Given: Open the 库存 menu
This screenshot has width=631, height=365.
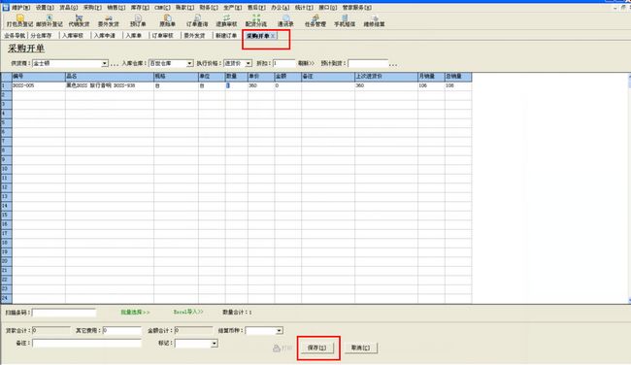Looking at the screenshot, I should tap(140, 7).
